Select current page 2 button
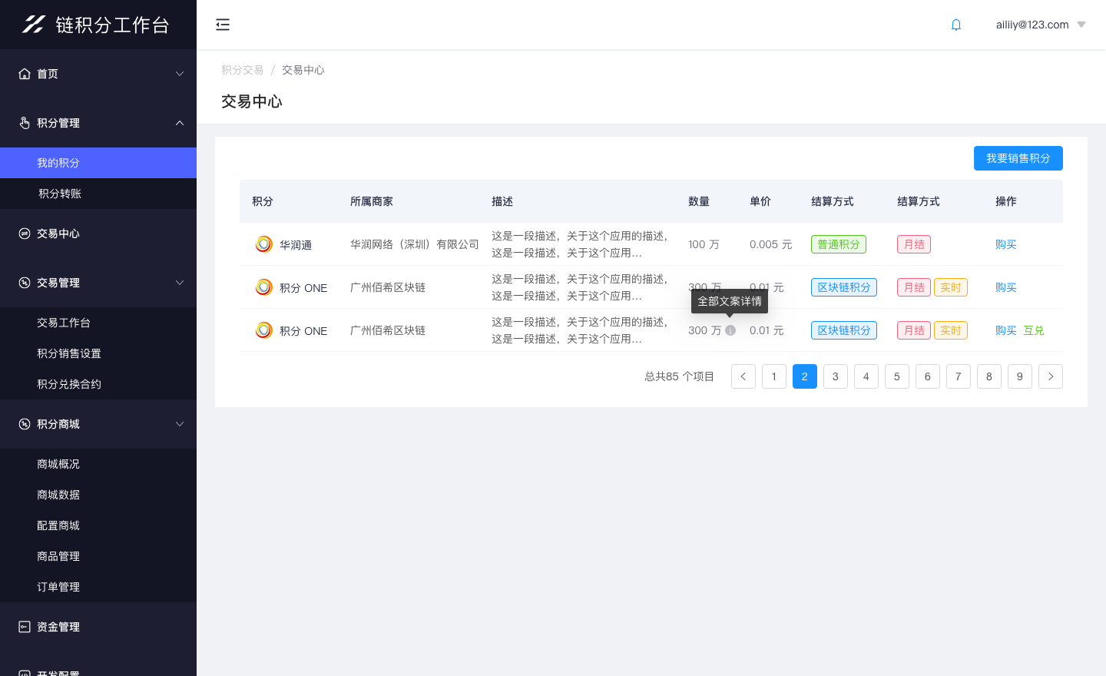This screenshot has height=676, width=1106. click(805, 376)
